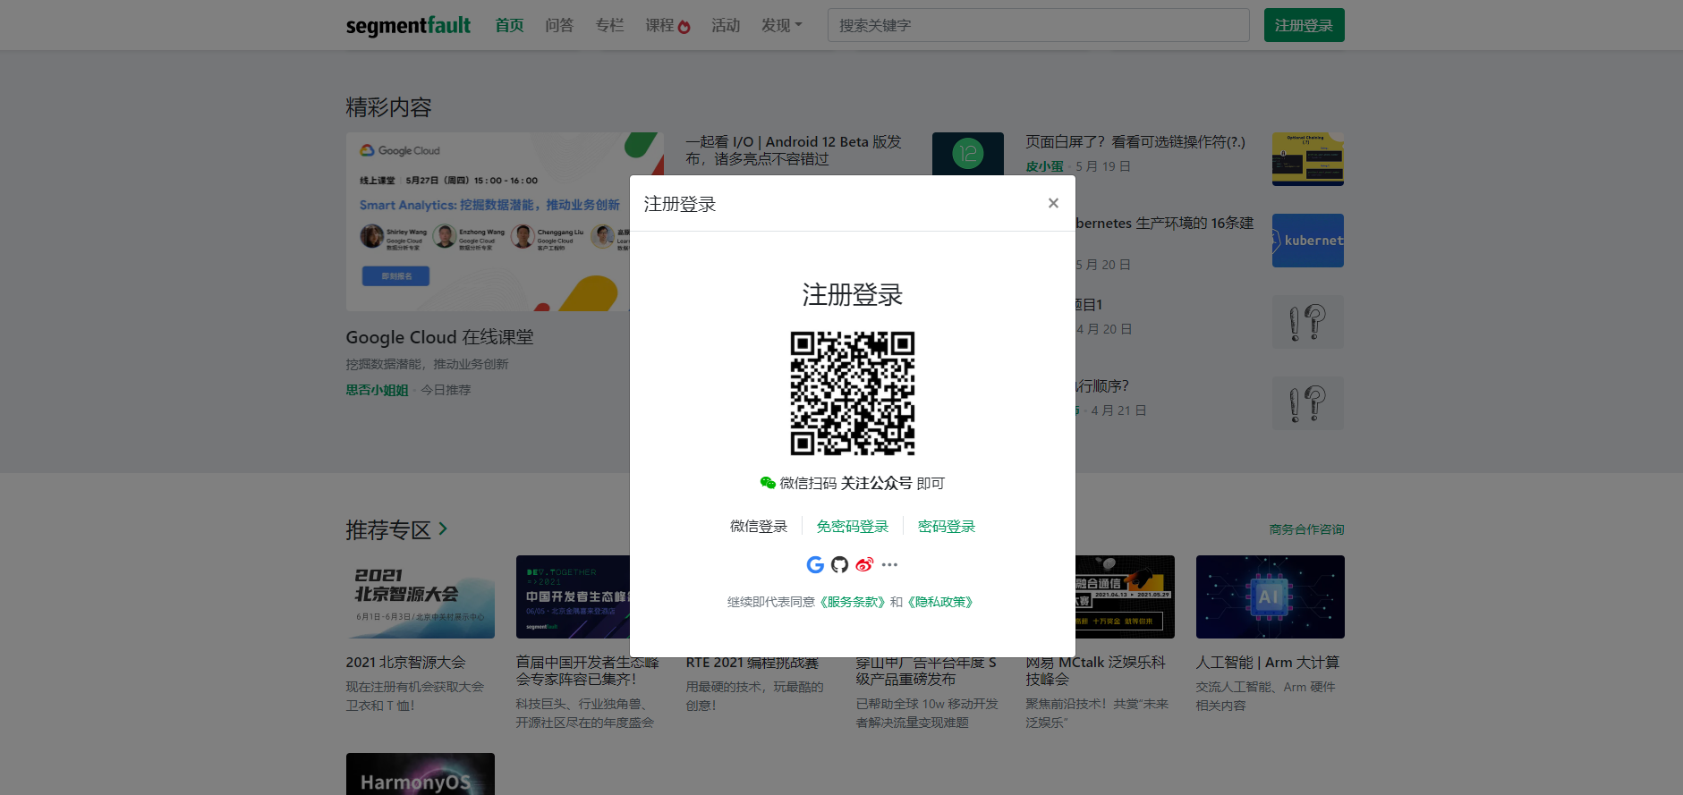1683x795 pixels.
Task: Open 首届中国开发者生态峰会 title link
Action: click(x=587, y=671)
